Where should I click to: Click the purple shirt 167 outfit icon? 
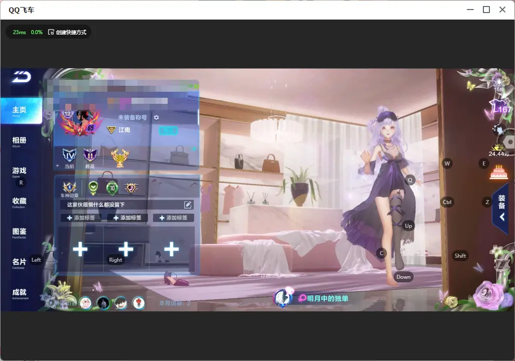tap(500, 107)
